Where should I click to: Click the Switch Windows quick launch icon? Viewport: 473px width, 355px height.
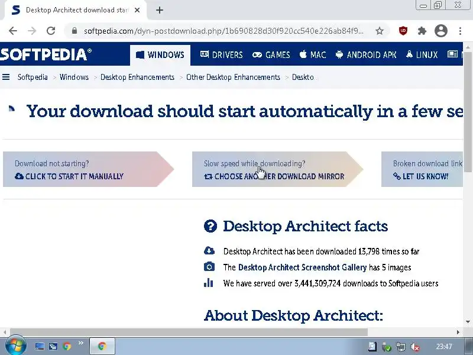pyautogui.click(x=53, y=346)
